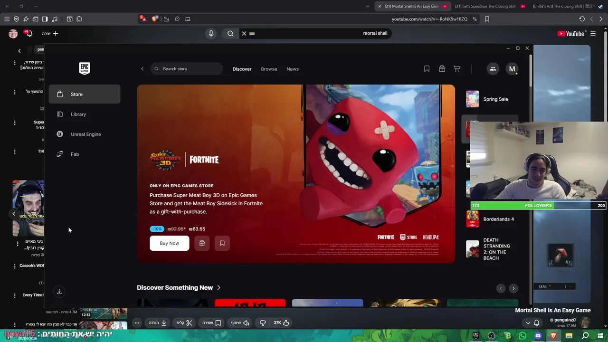Open Discord in the Windows taskbar

tap(538, 336)
